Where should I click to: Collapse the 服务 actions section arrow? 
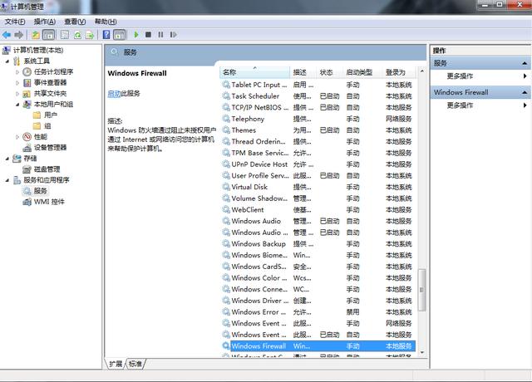pos(525,63)
